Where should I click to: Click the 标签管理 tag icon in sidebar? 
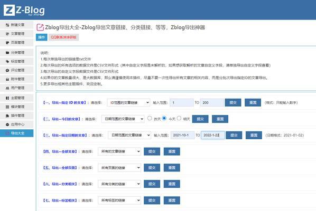[7, 61]
